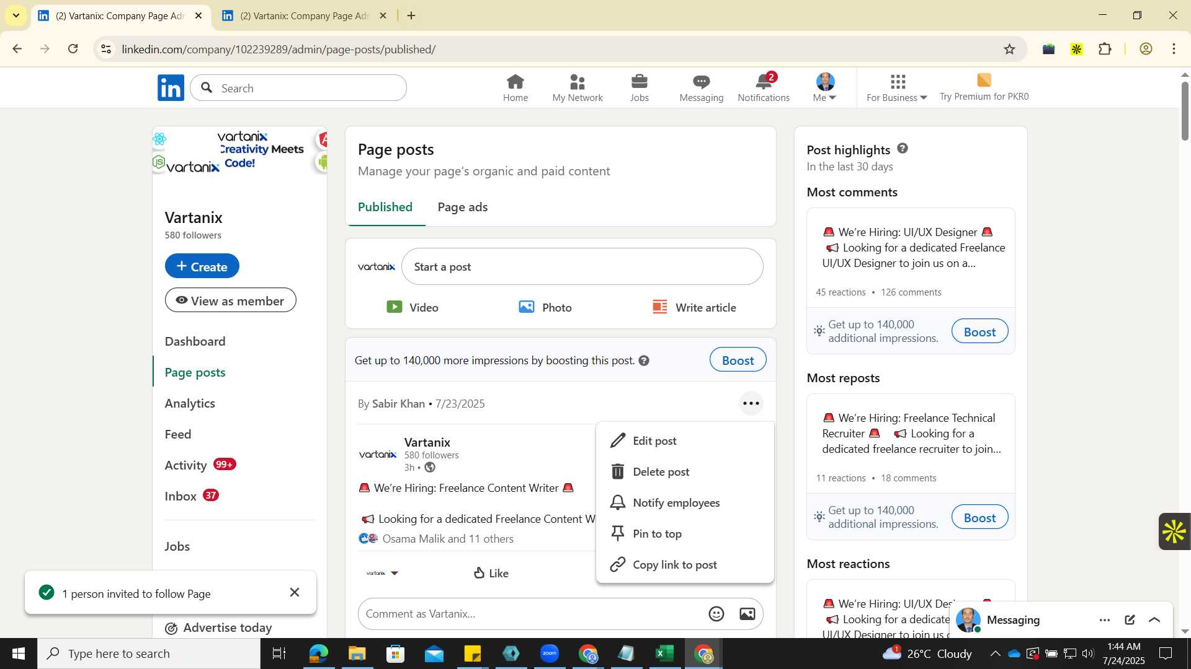The image size is (1191, 669).
Task: Switch to the Page ads tab
Action: [463, 207]
